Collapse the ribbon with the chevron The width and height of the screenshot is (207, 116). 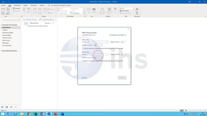pos(205,16)
